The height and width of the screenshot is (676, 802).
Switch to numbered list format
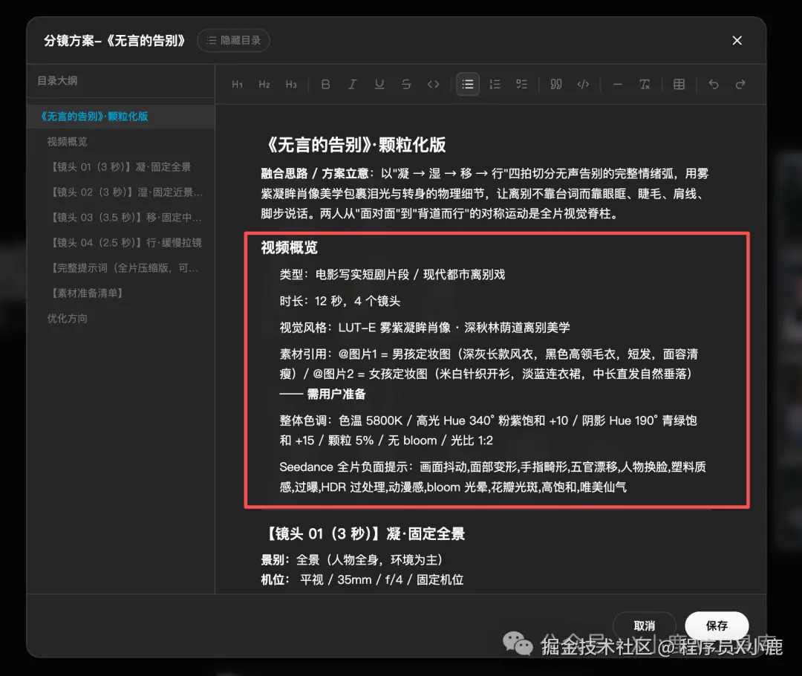coord(495,85)
